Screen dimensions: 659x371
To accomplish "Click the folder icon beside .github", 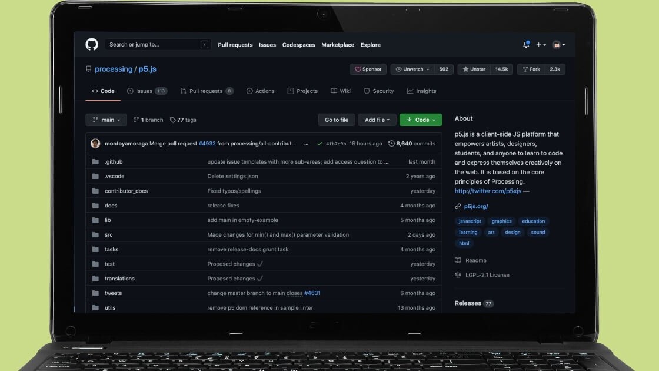I will [x=96, y=161].
